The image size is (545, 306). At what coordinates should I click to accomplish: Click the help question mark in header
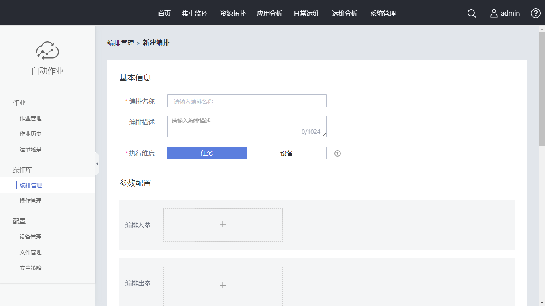[535, 14]
